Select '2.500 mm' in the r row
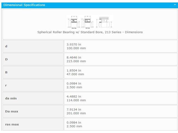The image size is (178, 133). coord(74,87)
